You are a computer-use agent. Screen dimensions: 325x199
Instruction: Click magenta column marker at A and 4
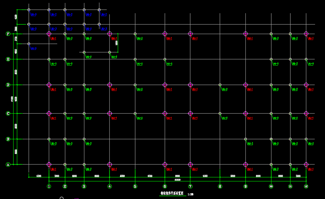(109, 165)
